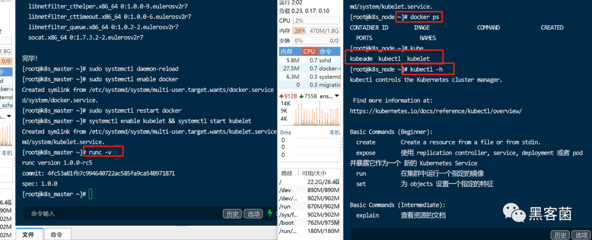Image resolution: width=592 pixels, height=240 pixels.
Task: Select the sshd process row
Action: click(310, 60)
